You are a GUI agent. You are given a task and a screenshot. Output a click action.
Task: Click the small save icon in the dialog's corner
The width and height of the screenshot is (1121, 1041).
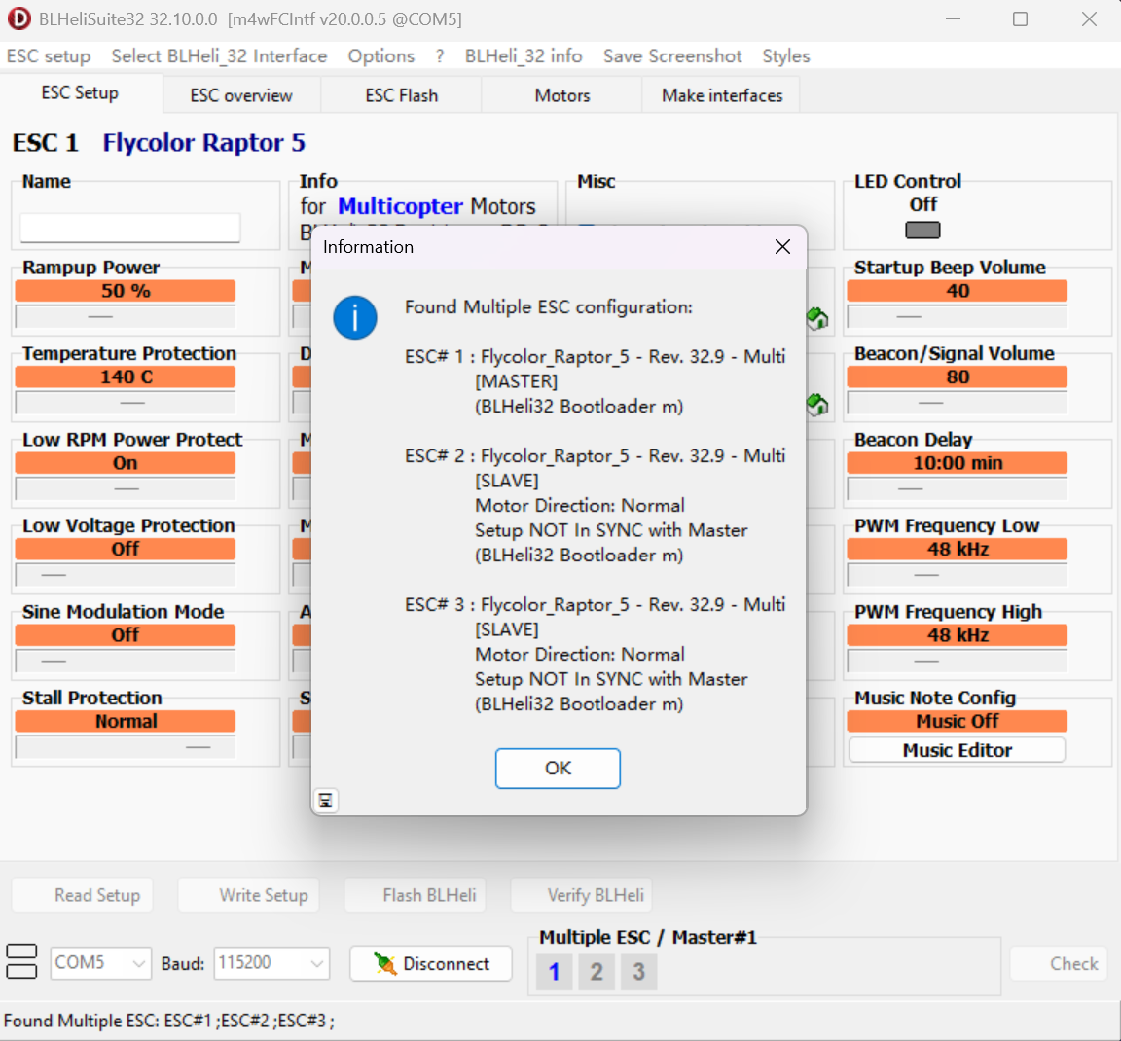325,800
